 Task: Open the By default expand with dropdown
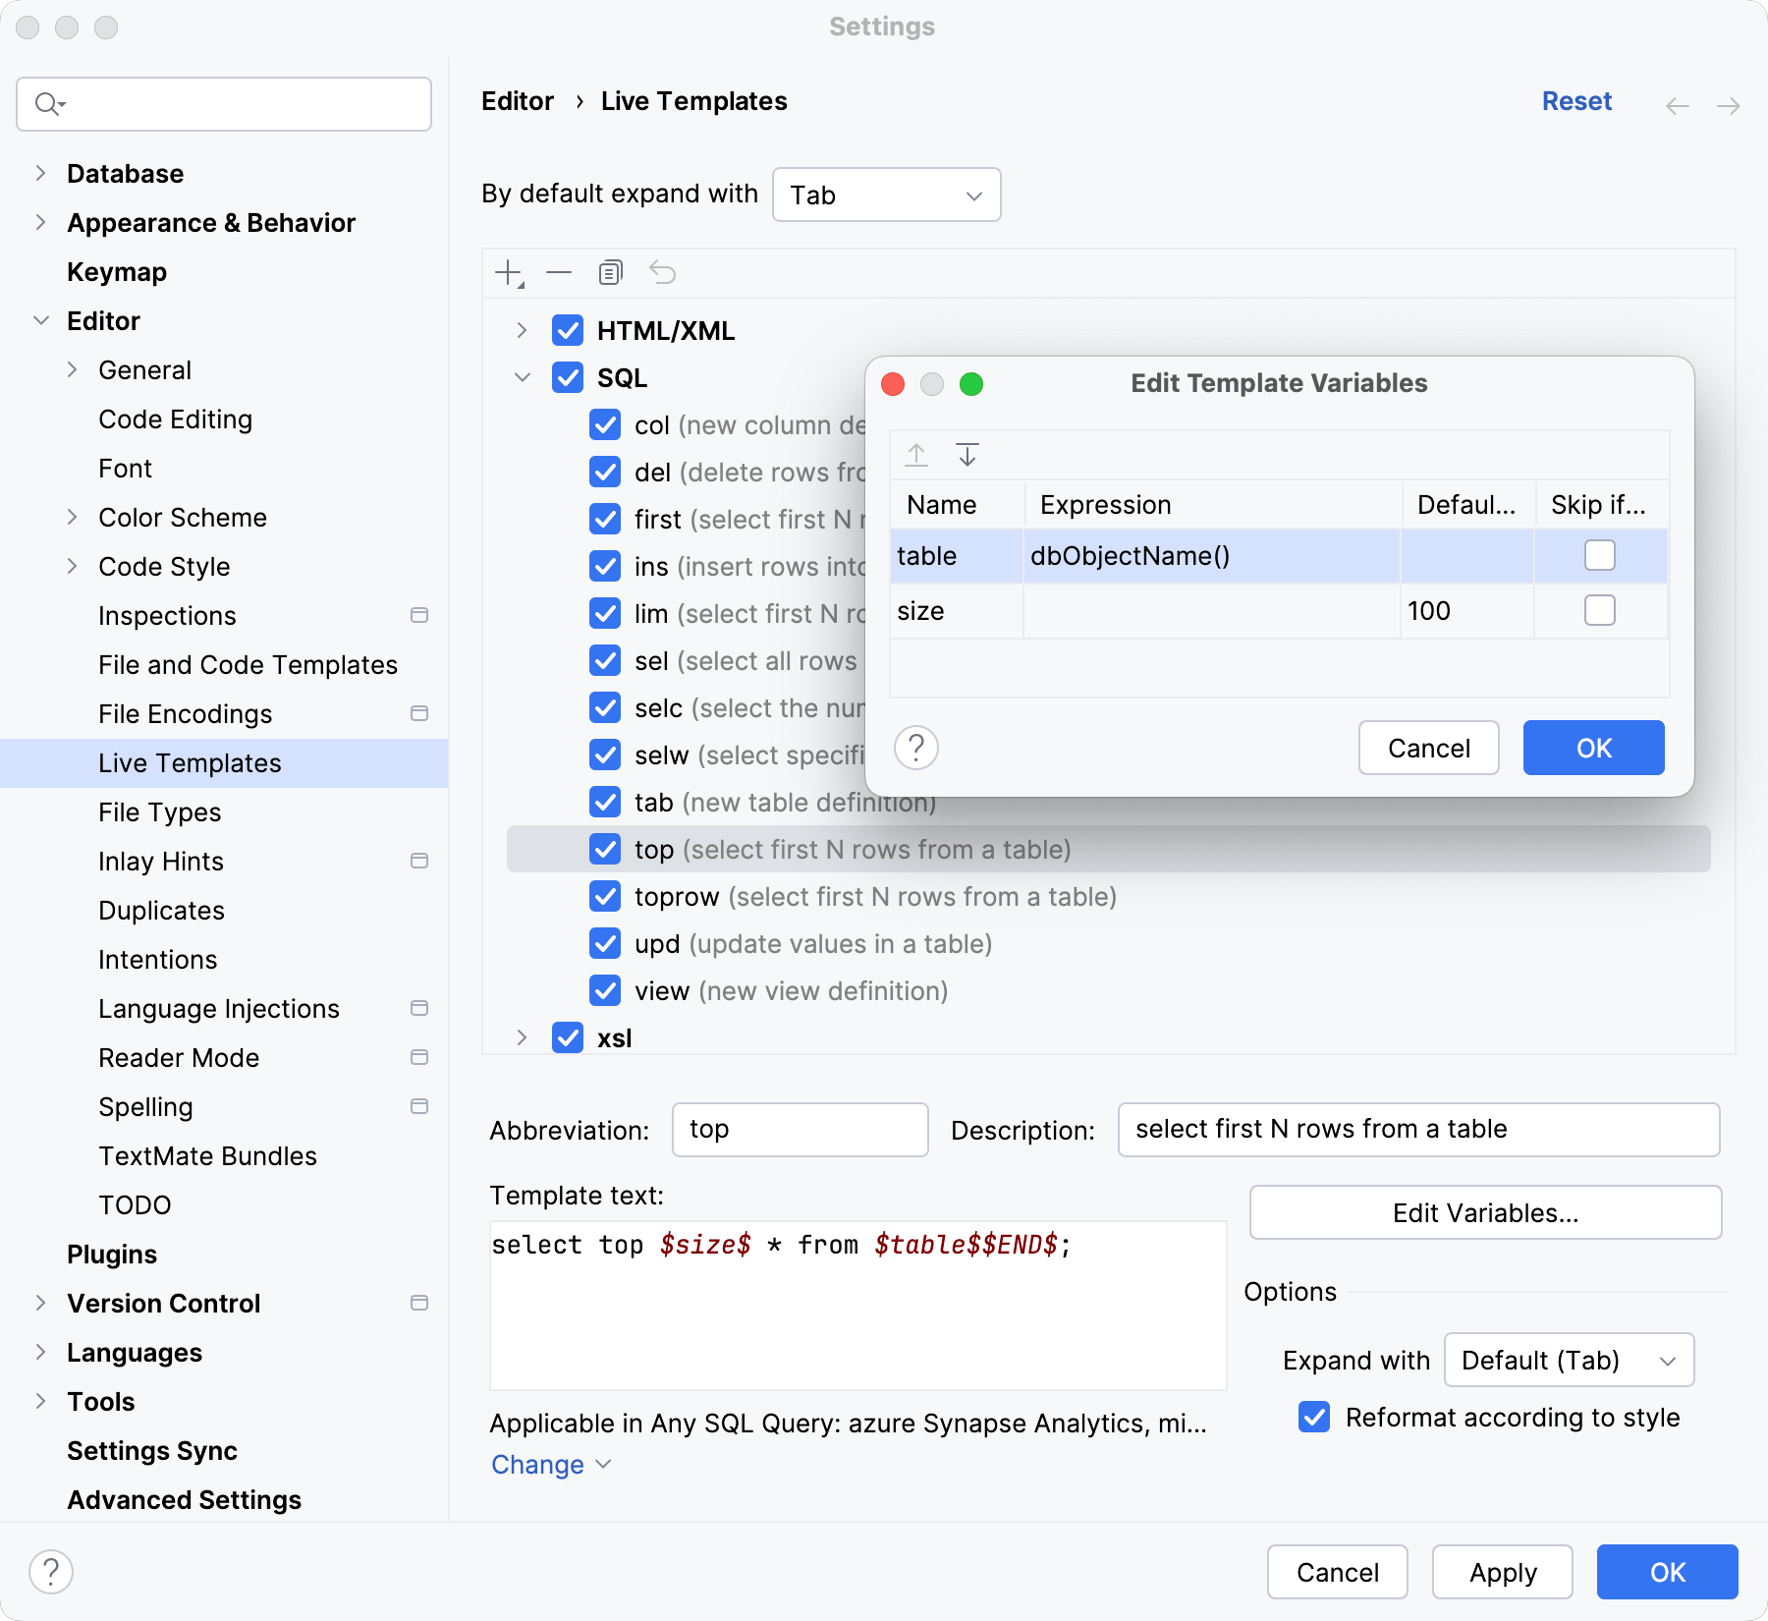click(885, 195)
